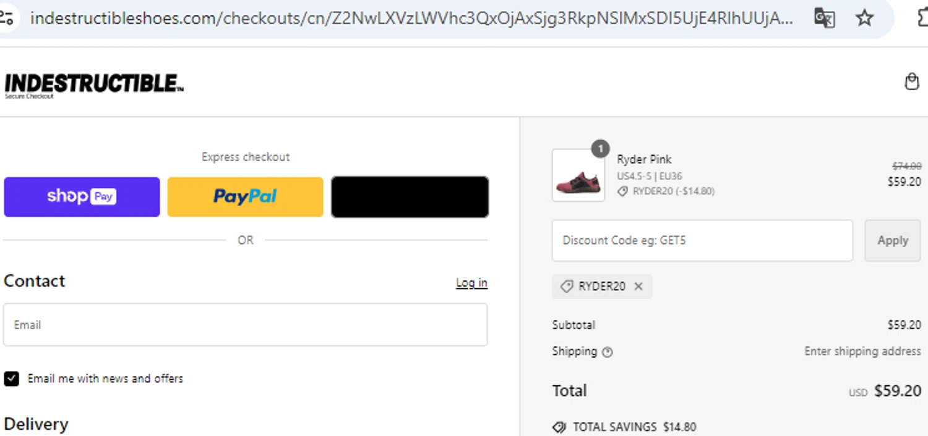Check out using the PayPal button
The width and height of the screenshot is (928, 436).
pyautogui.click(x=245, y=197)
